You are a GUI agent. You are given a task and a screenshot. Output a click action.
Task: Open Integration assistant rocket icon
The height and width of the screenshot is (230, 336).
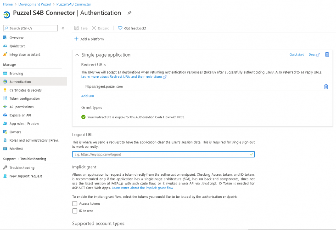[x=5, y=54]
